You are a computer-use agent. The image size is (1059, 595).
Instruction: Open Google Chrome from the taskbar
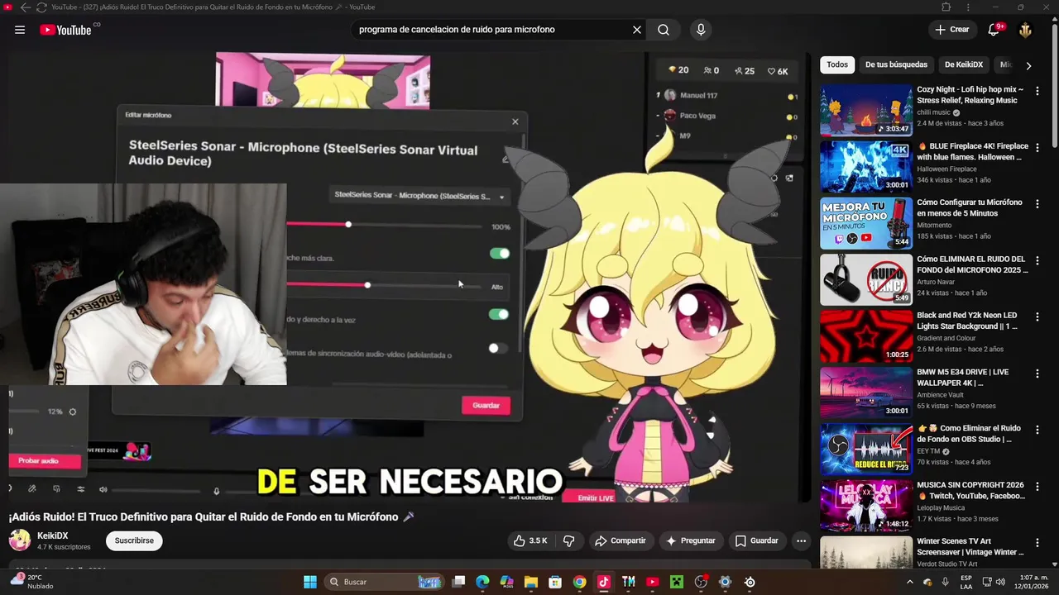(x=579, y=582)
